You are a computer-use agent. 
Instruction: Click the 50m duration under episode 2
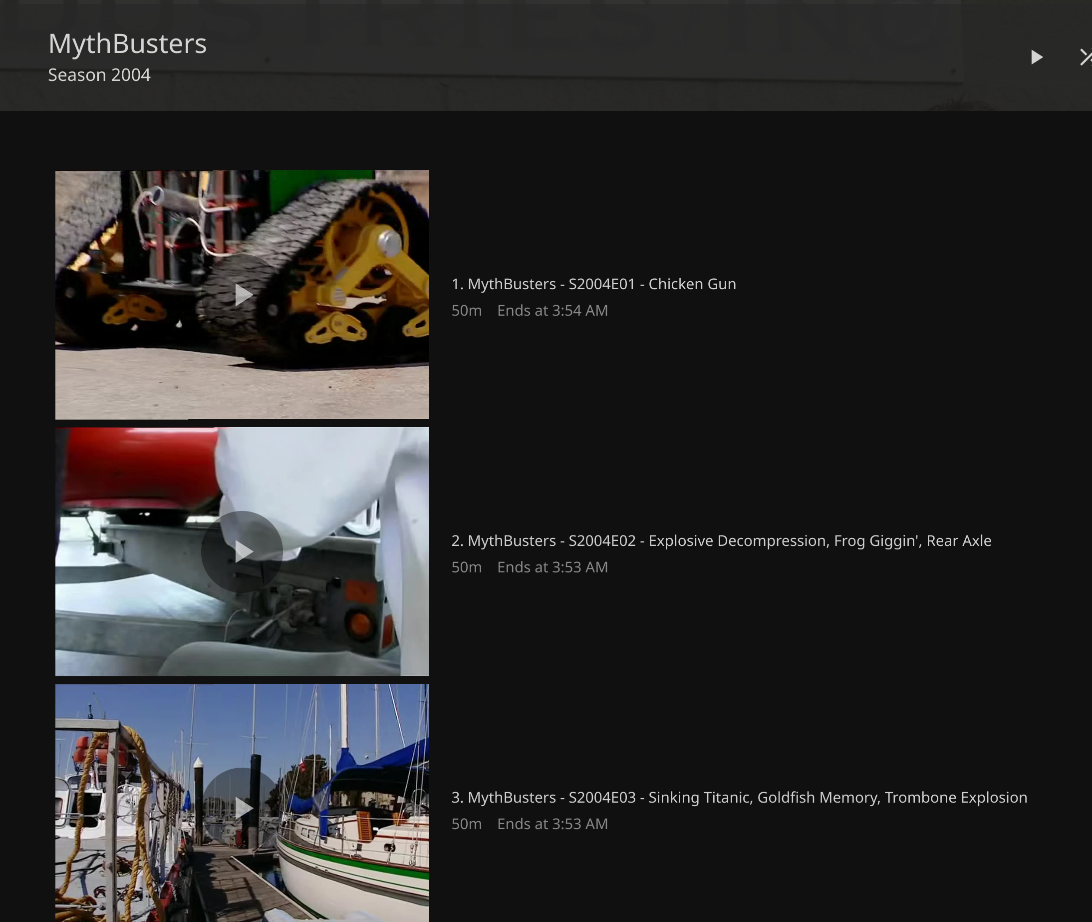(466, 567)
